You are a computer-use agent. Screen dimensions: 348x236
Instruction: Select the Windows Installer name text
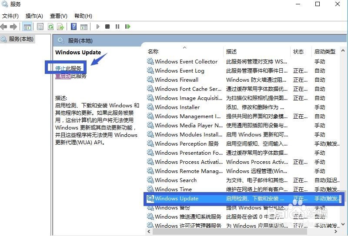pos(177,107)
